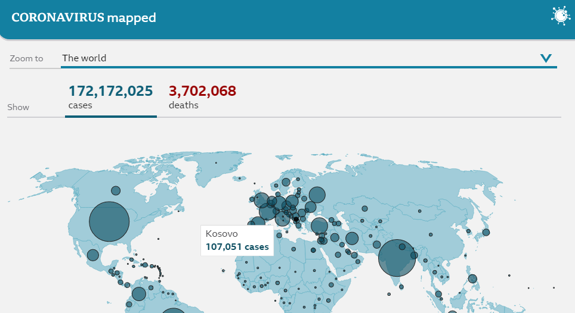Select the Iceland case dot
The height and width of the screenshot is (313, 575).
coord(239,179)
